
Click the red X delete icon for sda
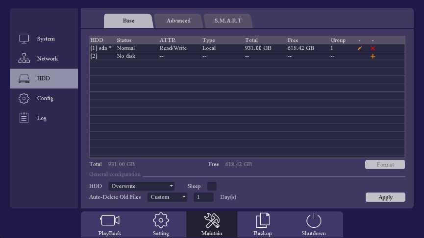click(x=373, y=48)
